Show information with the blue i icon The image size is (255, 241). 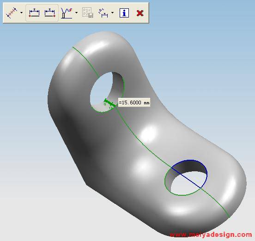coord(124,13)
